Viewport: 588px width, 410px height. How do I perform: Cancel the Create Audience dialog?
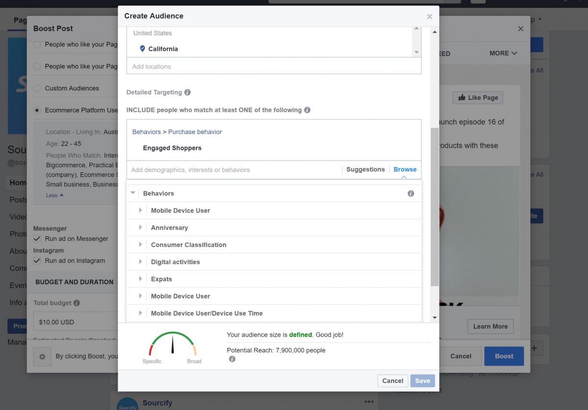(392, 381)
